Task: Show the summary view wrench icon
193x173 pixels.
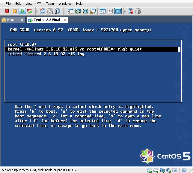Action: pos(103,11)
